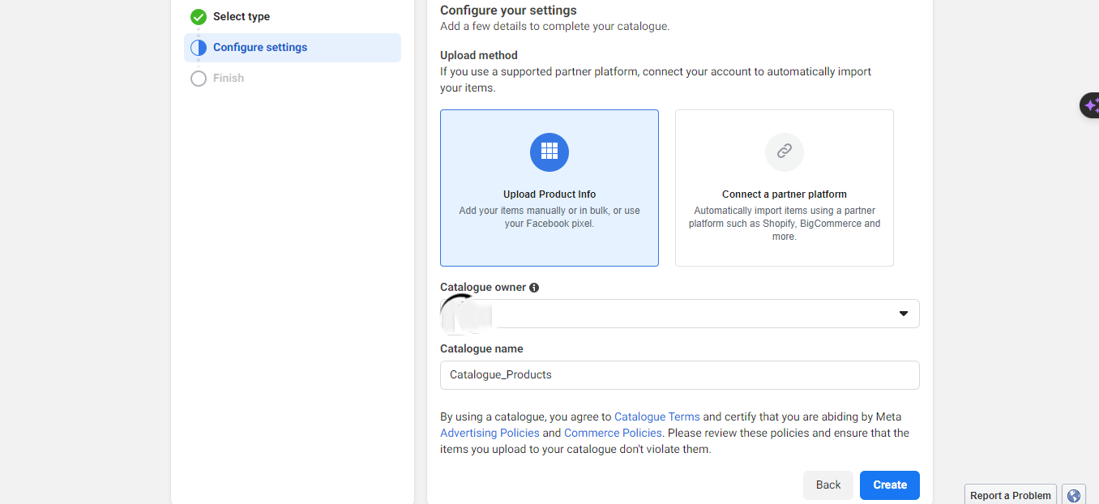
Task: Click the globe language icon
Action: 1074,495
